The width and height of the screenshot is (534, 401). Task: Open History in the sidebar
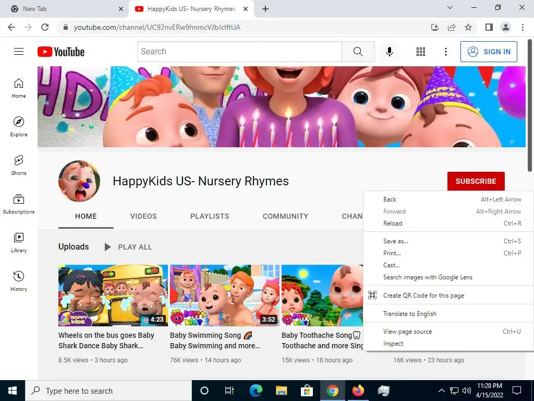pyautogui.click(x=19, y=281)
